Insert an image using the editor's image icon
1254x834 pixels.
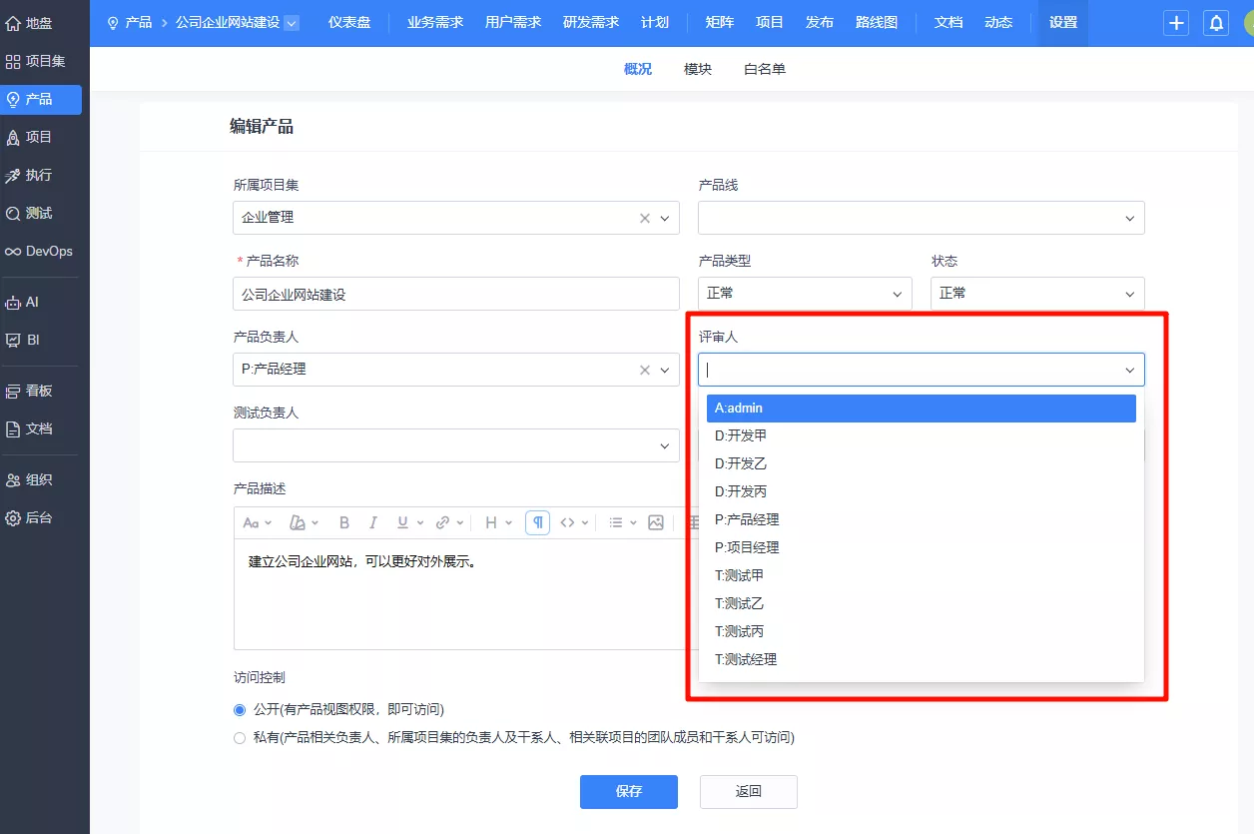pos(656,522)
